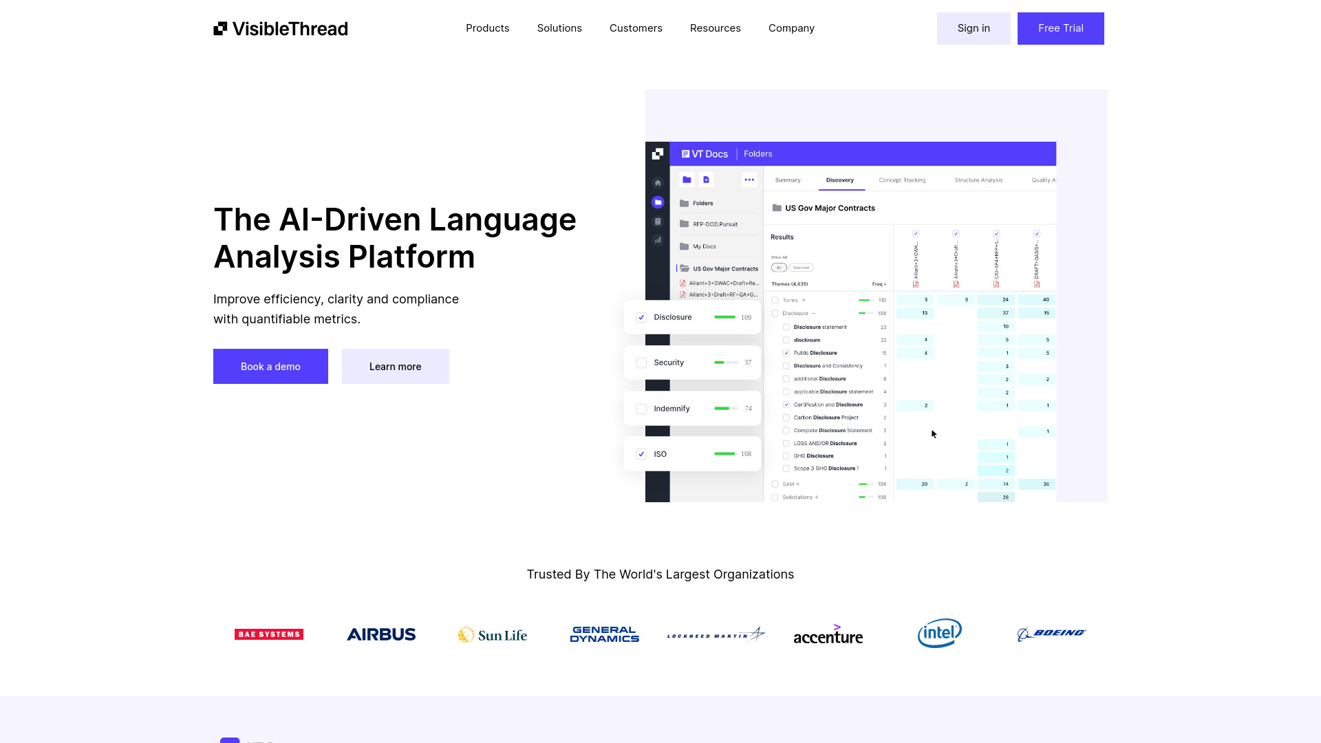This screenshot has height=743, width=1321.
Task: Switch to the Structure Analysis tab
Action: pyautogui.click(x=978, y=180)
